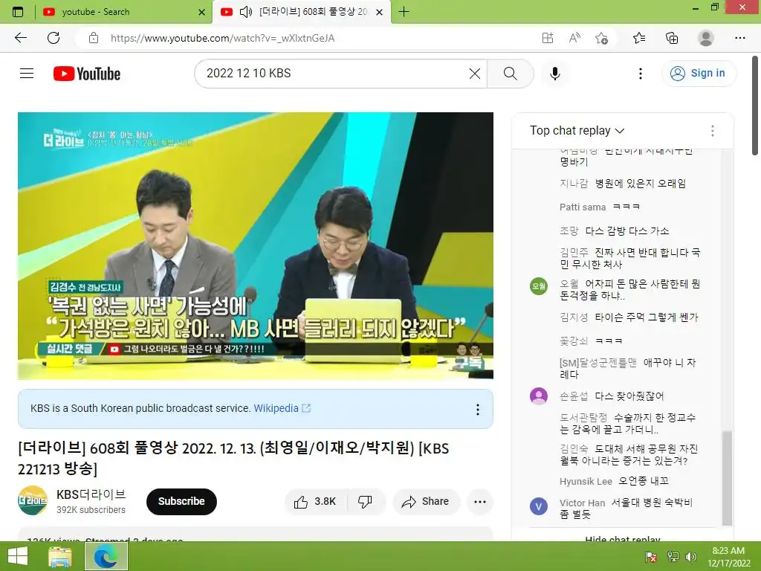Click the 손윤섭 chat user avatar
Screen dimensions: 761x571
[539, 396]
